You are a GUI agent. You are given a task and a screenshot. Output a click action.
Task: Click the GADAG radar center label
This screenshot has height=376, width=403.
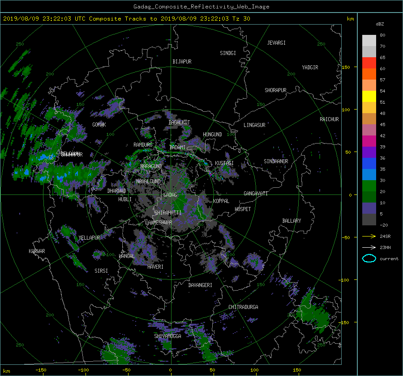[x=170, y=195]
